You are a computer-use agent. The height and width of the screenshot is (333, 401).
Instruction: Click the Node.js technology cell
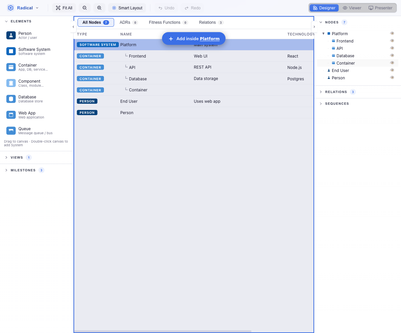point(294,67)
